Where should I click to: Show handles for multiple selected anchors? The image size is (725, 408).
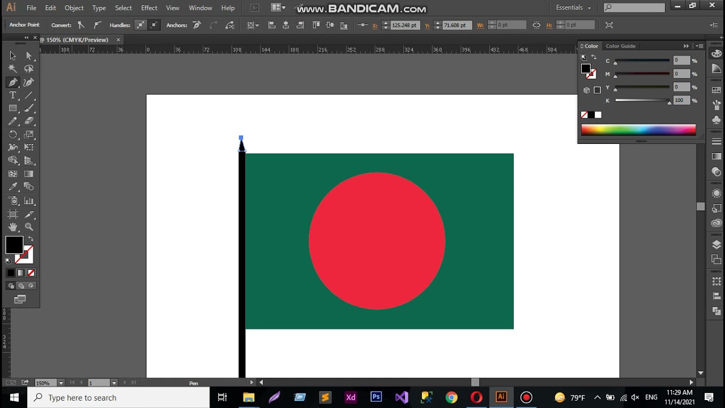click(140, 25)
